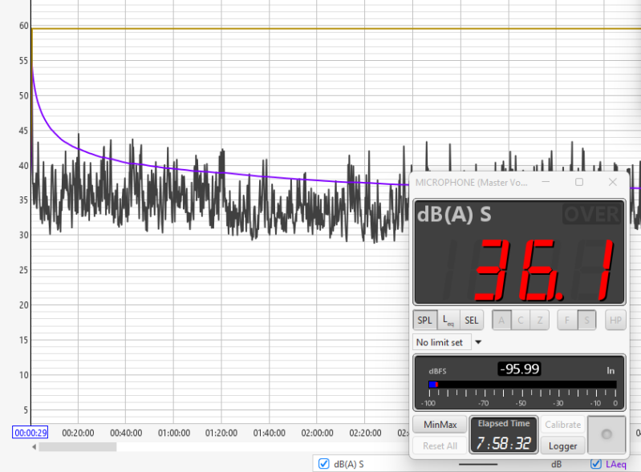Select Z weighting button

click(x=541, y=321)
